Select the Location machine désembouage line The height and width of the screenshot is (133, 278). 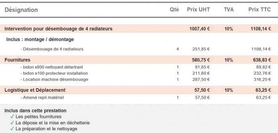pyautogui.click(x=139, y=79)
